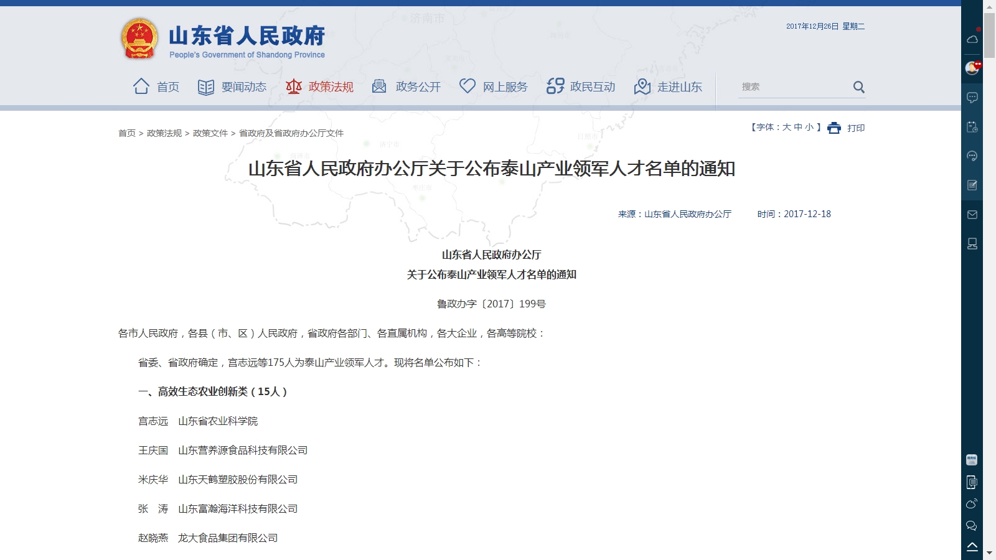Open the notepad edit icon in sidebar
996x560 pixels.
[972, 185]
